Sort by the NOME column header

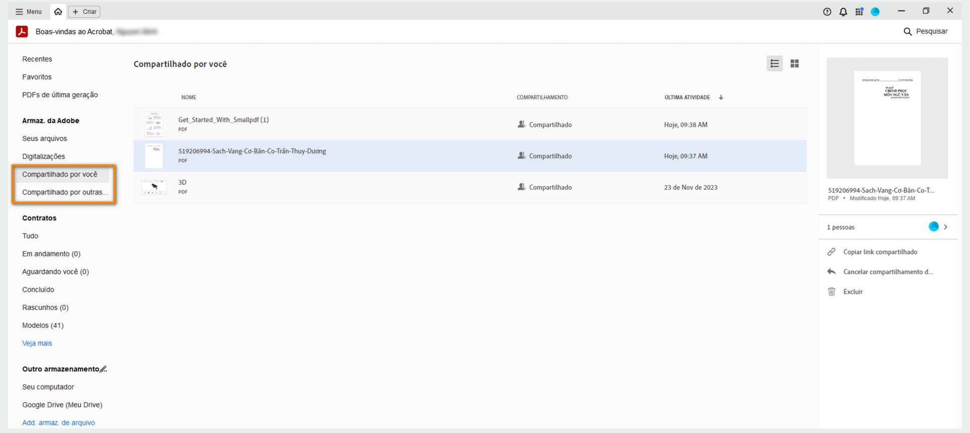click(x=189, y=97)
